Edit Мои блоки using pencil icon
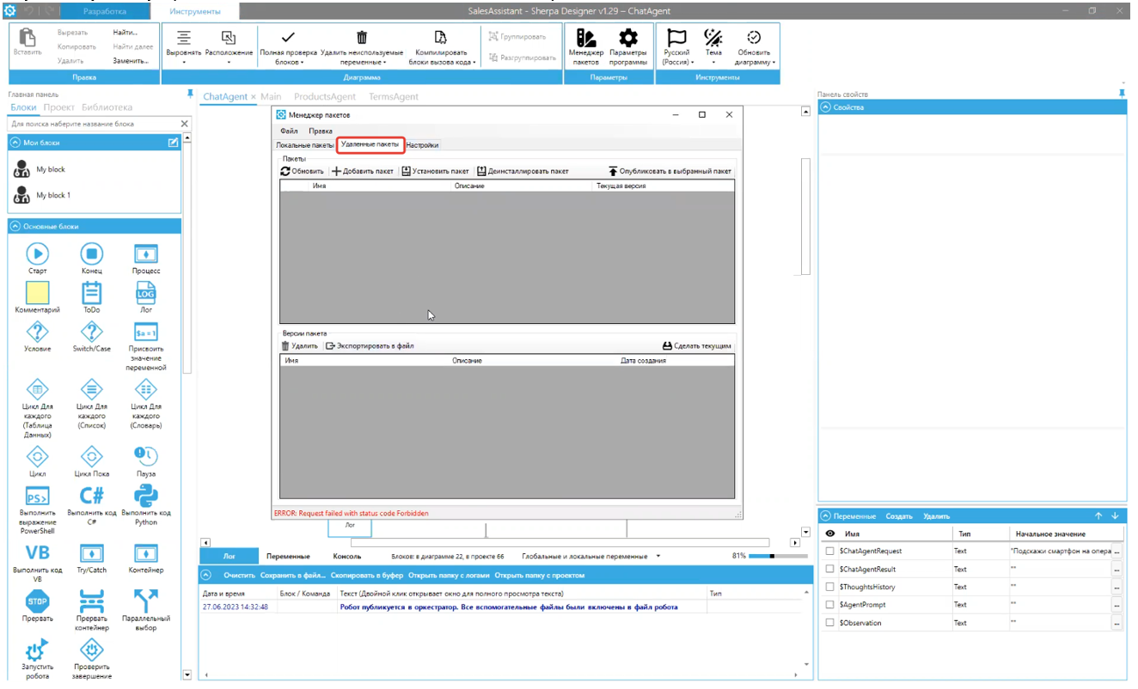The image size is (1138, 689). 173,143
